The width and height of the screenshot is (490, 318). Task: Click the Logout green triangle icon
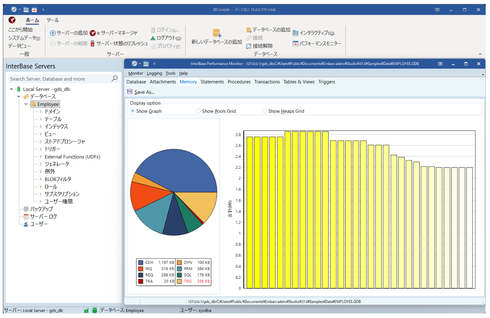tap(153, 38)
